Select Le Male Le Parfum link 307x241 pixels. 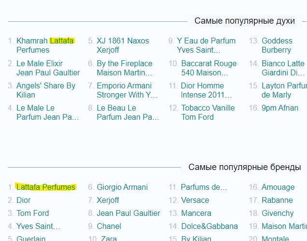point(48,113)
